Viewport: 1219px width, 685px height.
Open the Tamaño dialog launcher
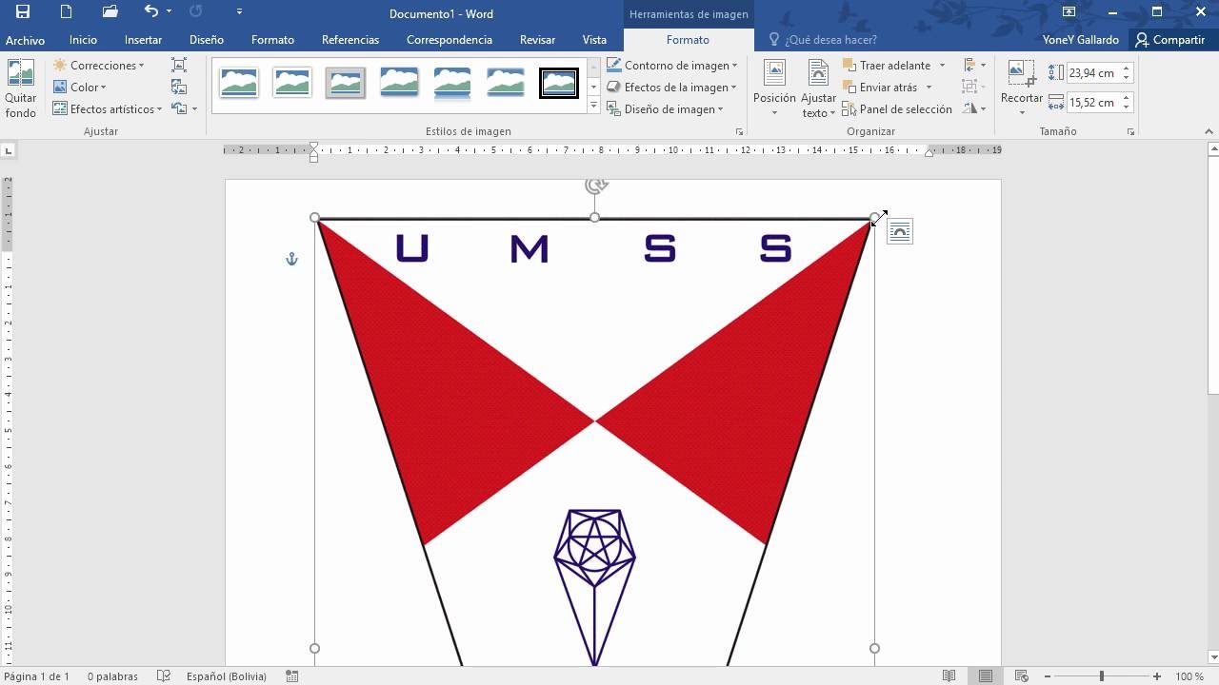1130,132
